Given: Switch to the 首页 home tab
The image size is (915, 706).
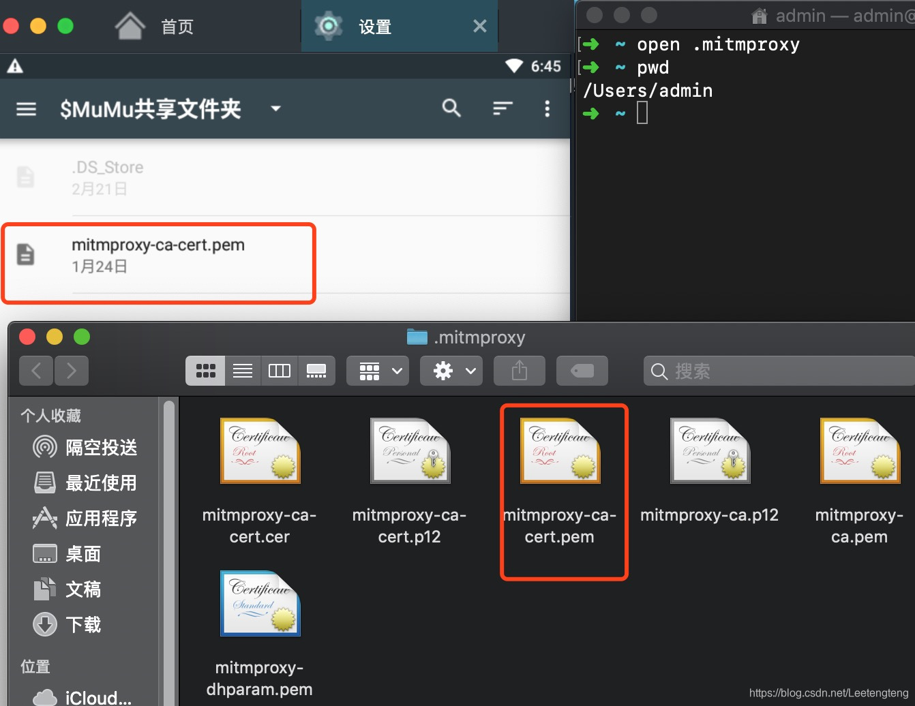Looking at the screenshot, I should (155, 27).
